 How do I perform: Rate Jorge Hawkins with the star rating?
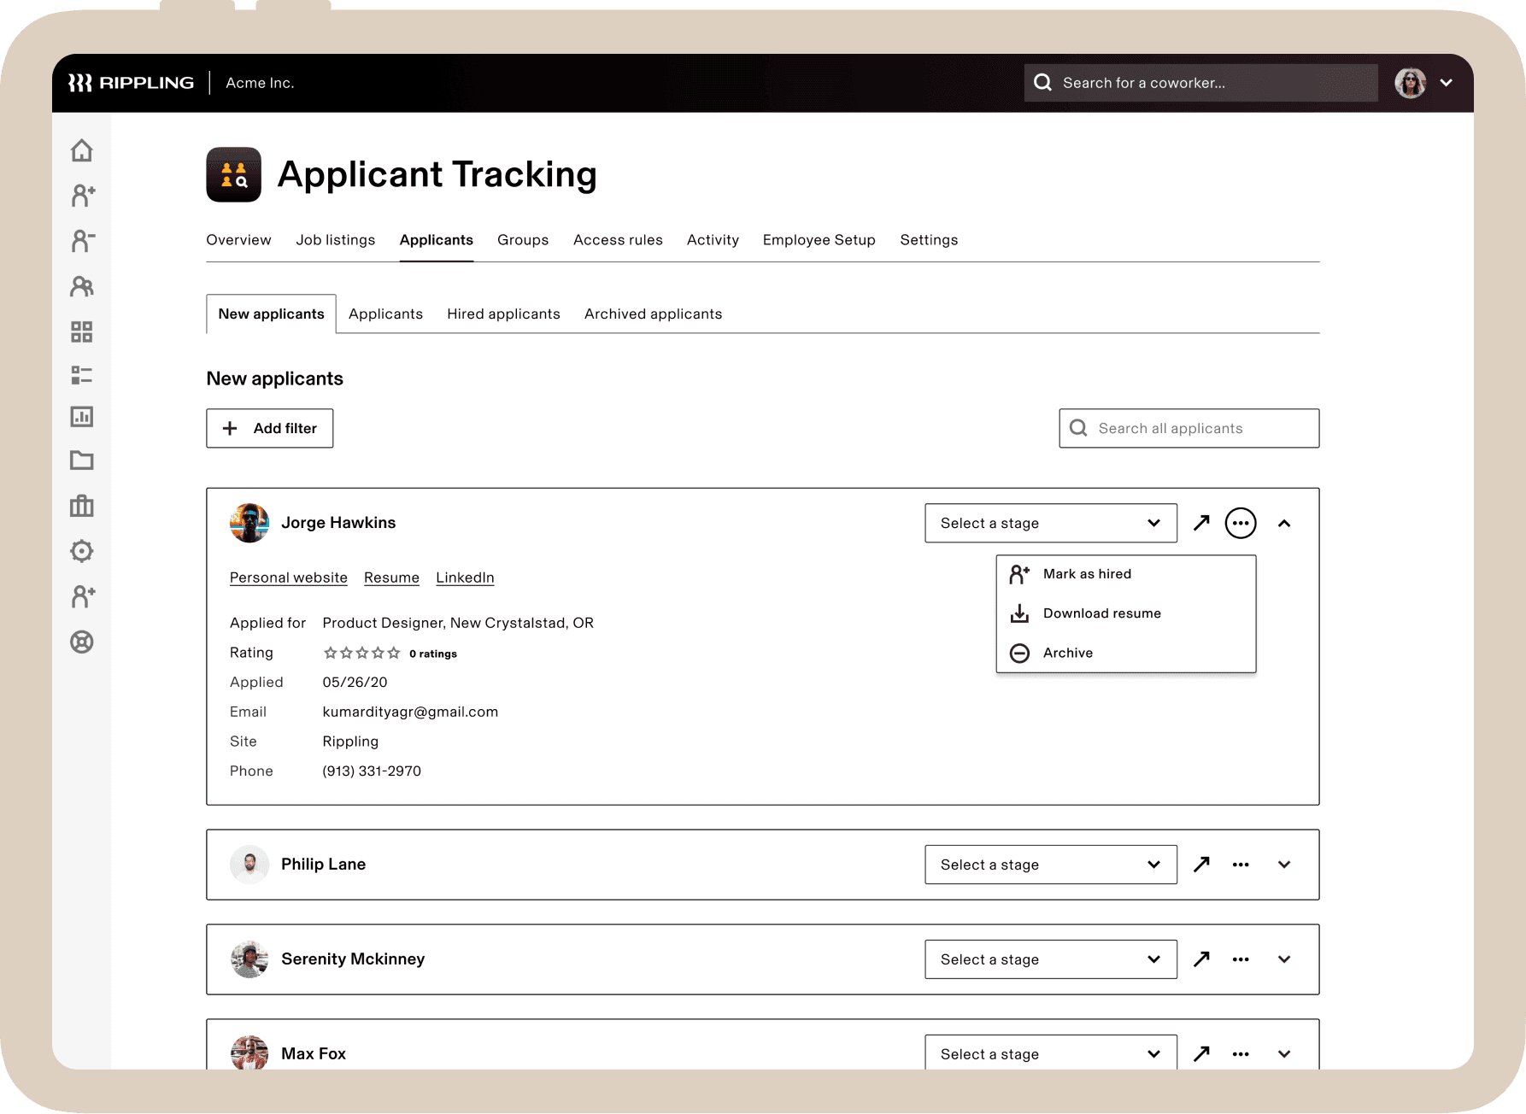tap(361, 653)
